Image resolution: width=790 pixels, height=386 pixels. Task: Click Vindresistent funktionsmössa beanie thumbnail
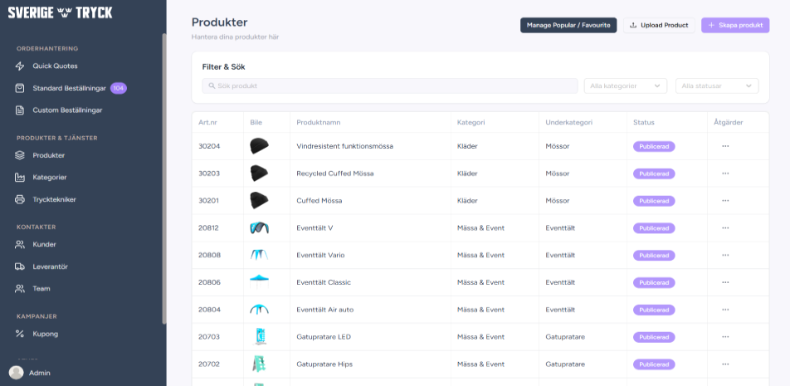coord(259,146)
